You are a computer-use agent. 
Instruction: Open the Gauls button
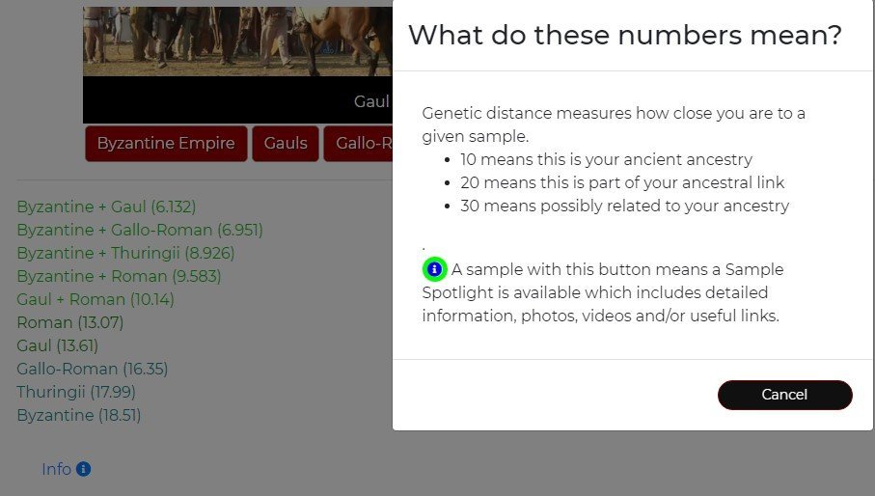286,144
